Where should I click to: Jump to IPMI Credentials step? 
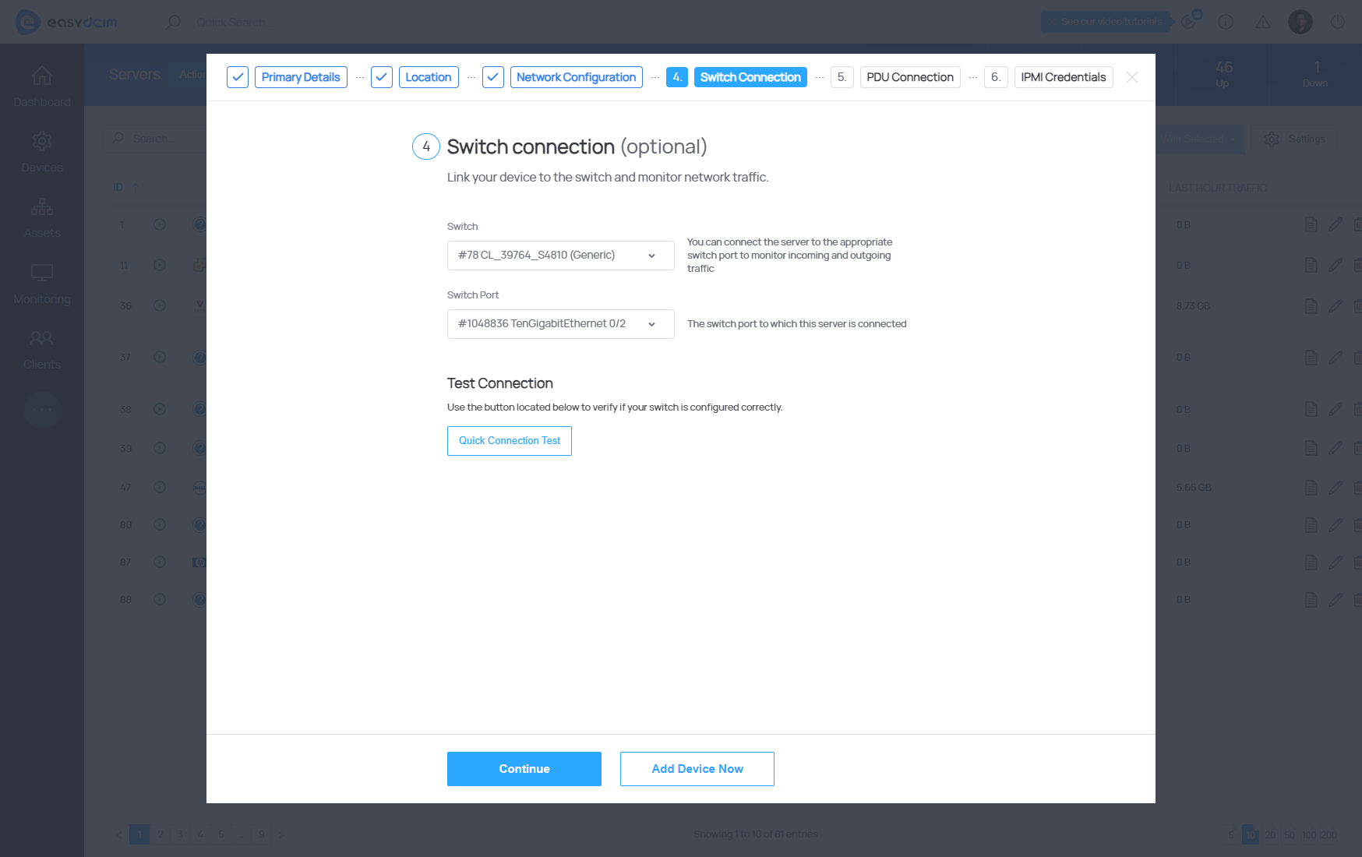tap(1064, 77)
